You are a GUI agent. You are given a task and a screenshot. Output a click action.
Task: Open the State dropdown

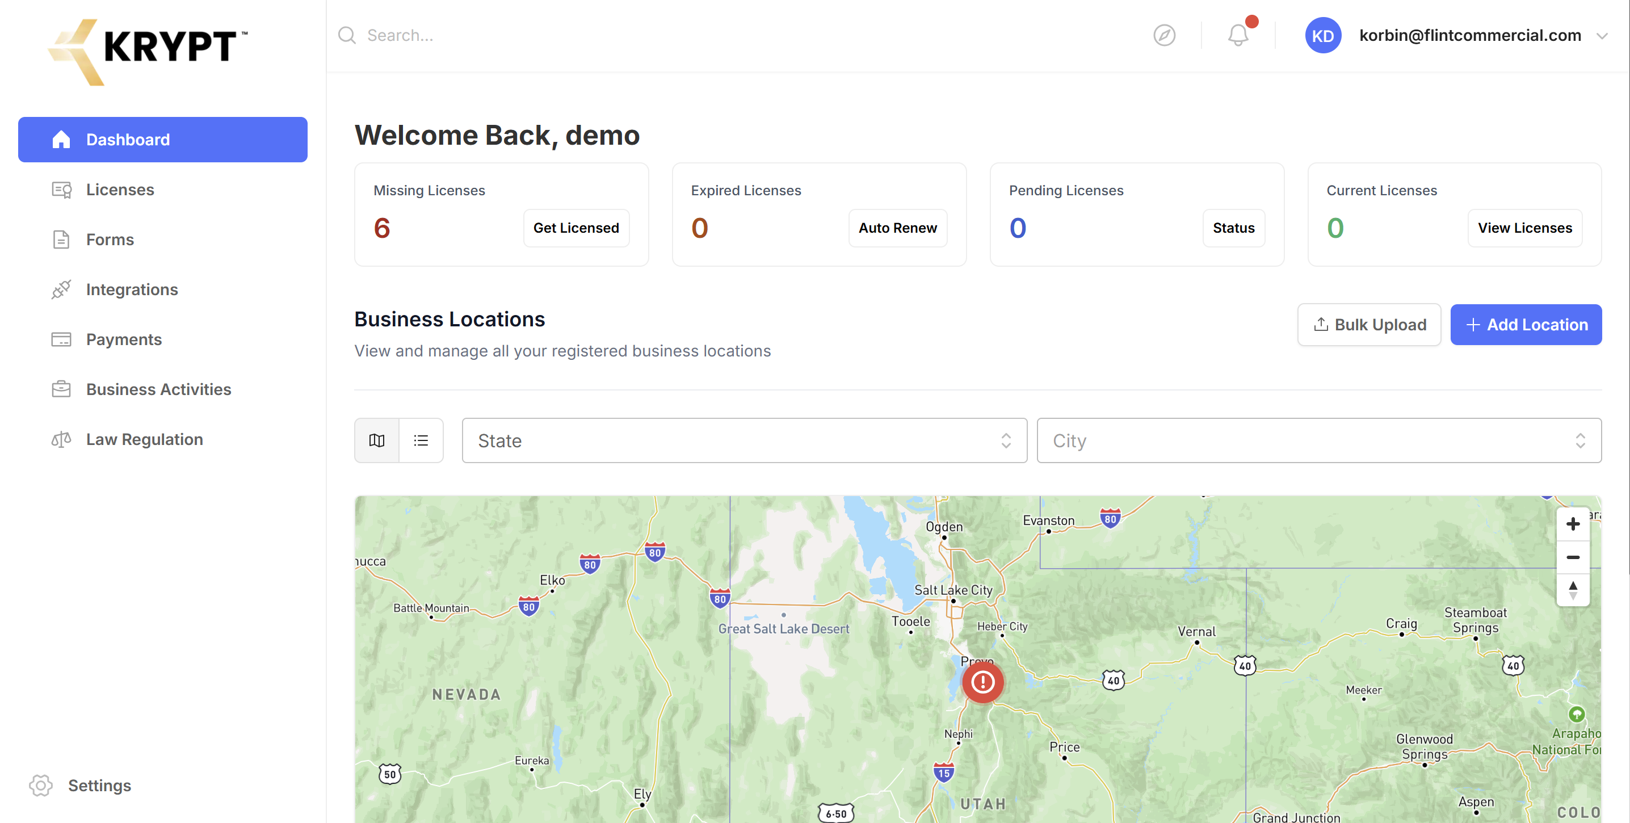744,440
